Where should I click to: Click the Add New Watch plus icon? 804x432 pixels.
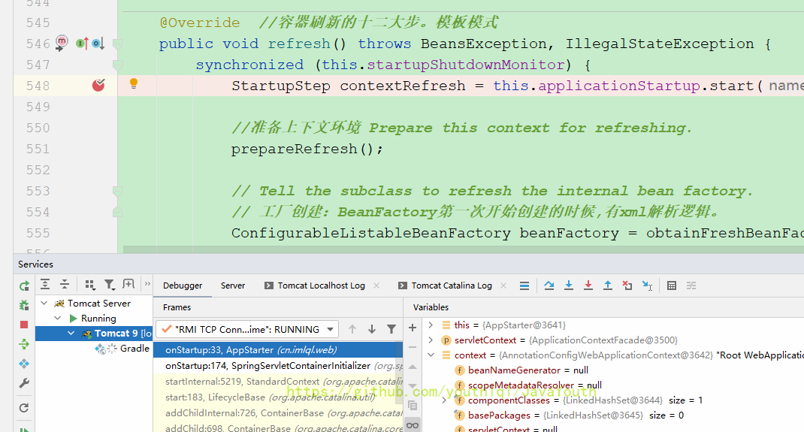413,328
